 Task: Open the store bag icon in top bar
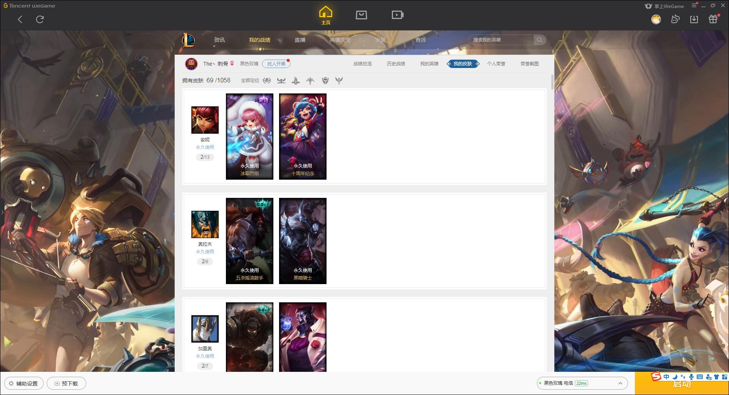(361, 15)
